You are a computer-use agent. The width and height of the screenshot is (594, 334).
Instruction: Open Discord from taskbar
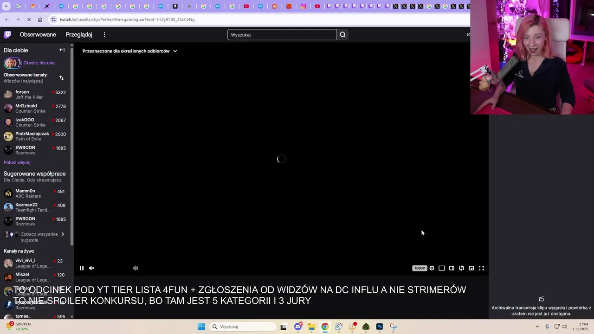coord(298,327)
